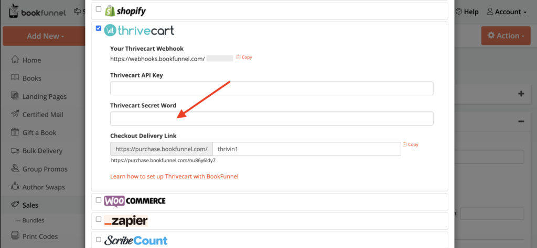Select Bulk Delivery truck icon
Image resolution: width=537 pixels, height=248 pixels.
15,151
